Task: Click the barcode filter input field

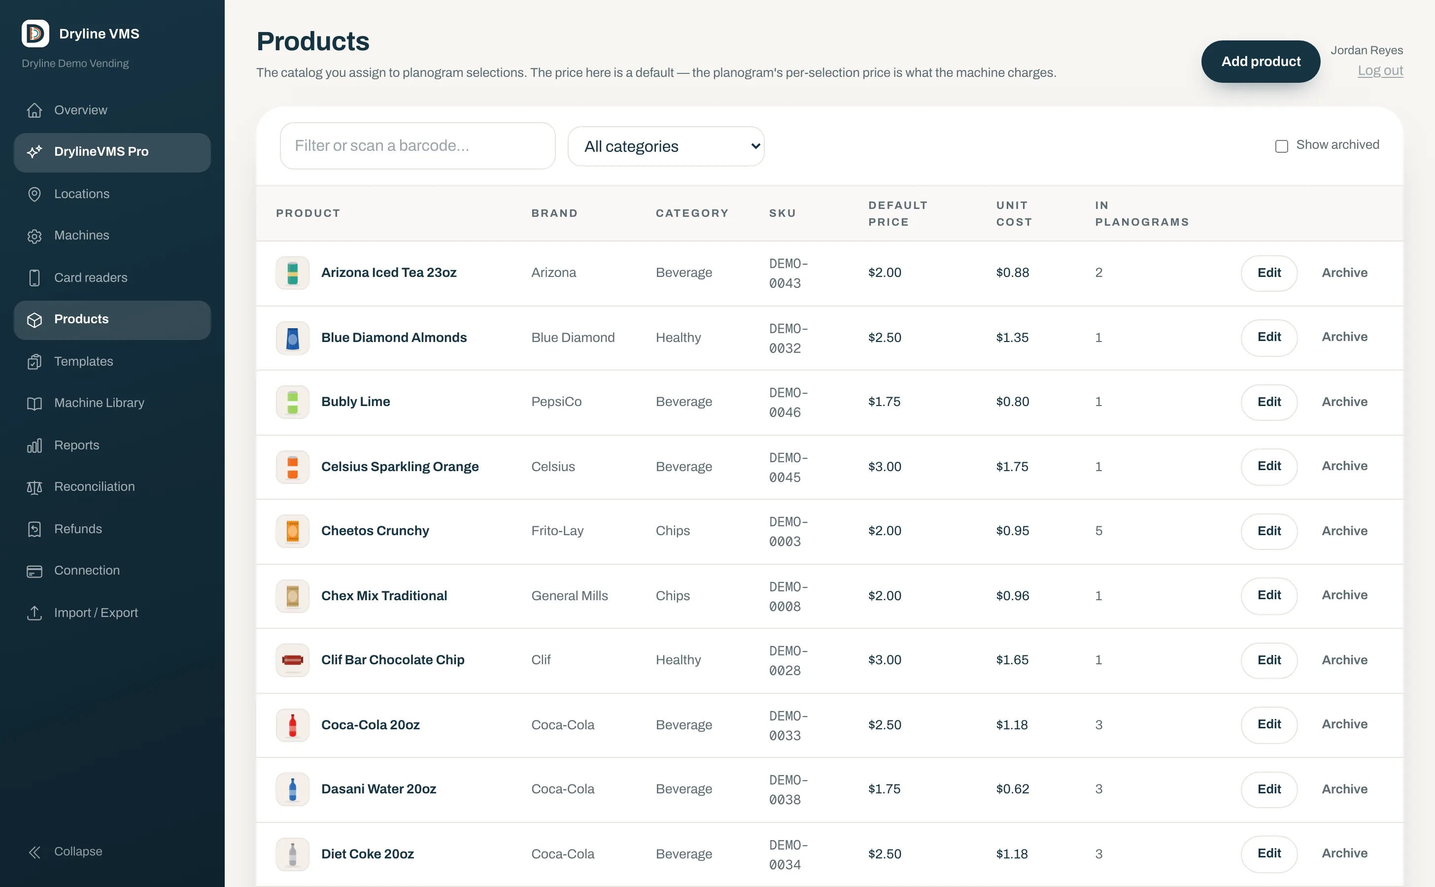Action: pyautogui.click(x=418, y=146)
